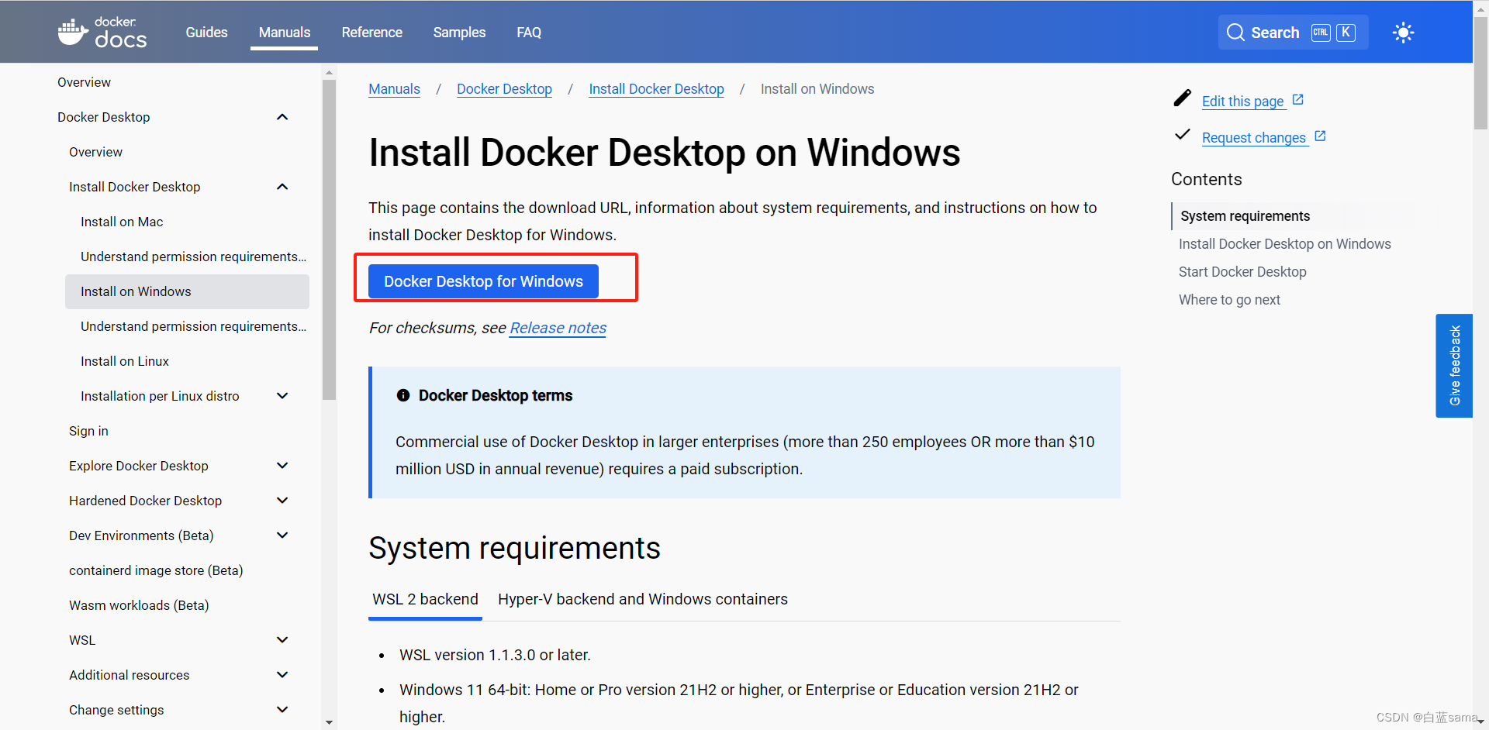
Task: Select top-level Overview in sidebar
Action: click(84, 82)
